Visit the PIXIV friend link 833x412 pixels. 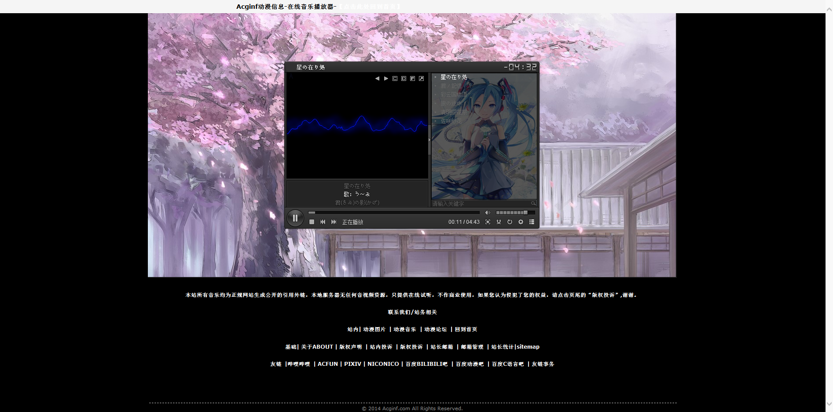(x=352, y=364)
